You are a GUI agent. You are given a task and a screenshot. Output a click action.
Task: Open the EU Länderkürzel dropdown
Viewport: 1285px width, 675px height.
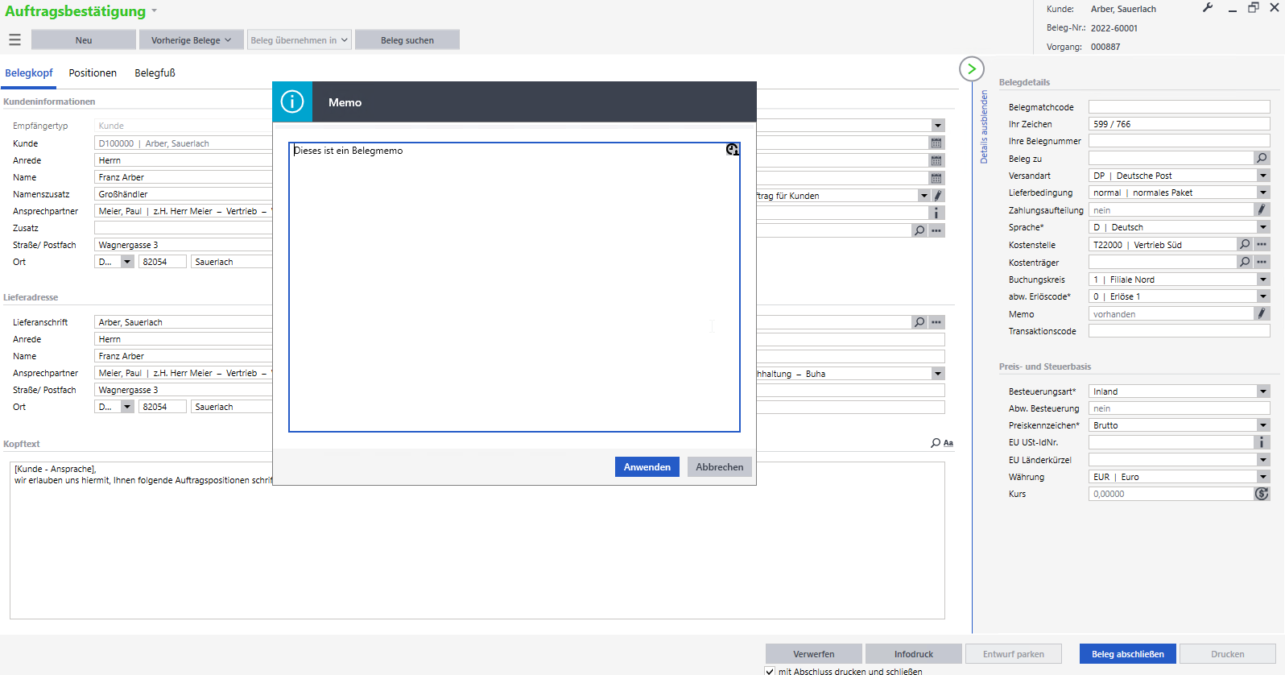(x=1262, y=460)
